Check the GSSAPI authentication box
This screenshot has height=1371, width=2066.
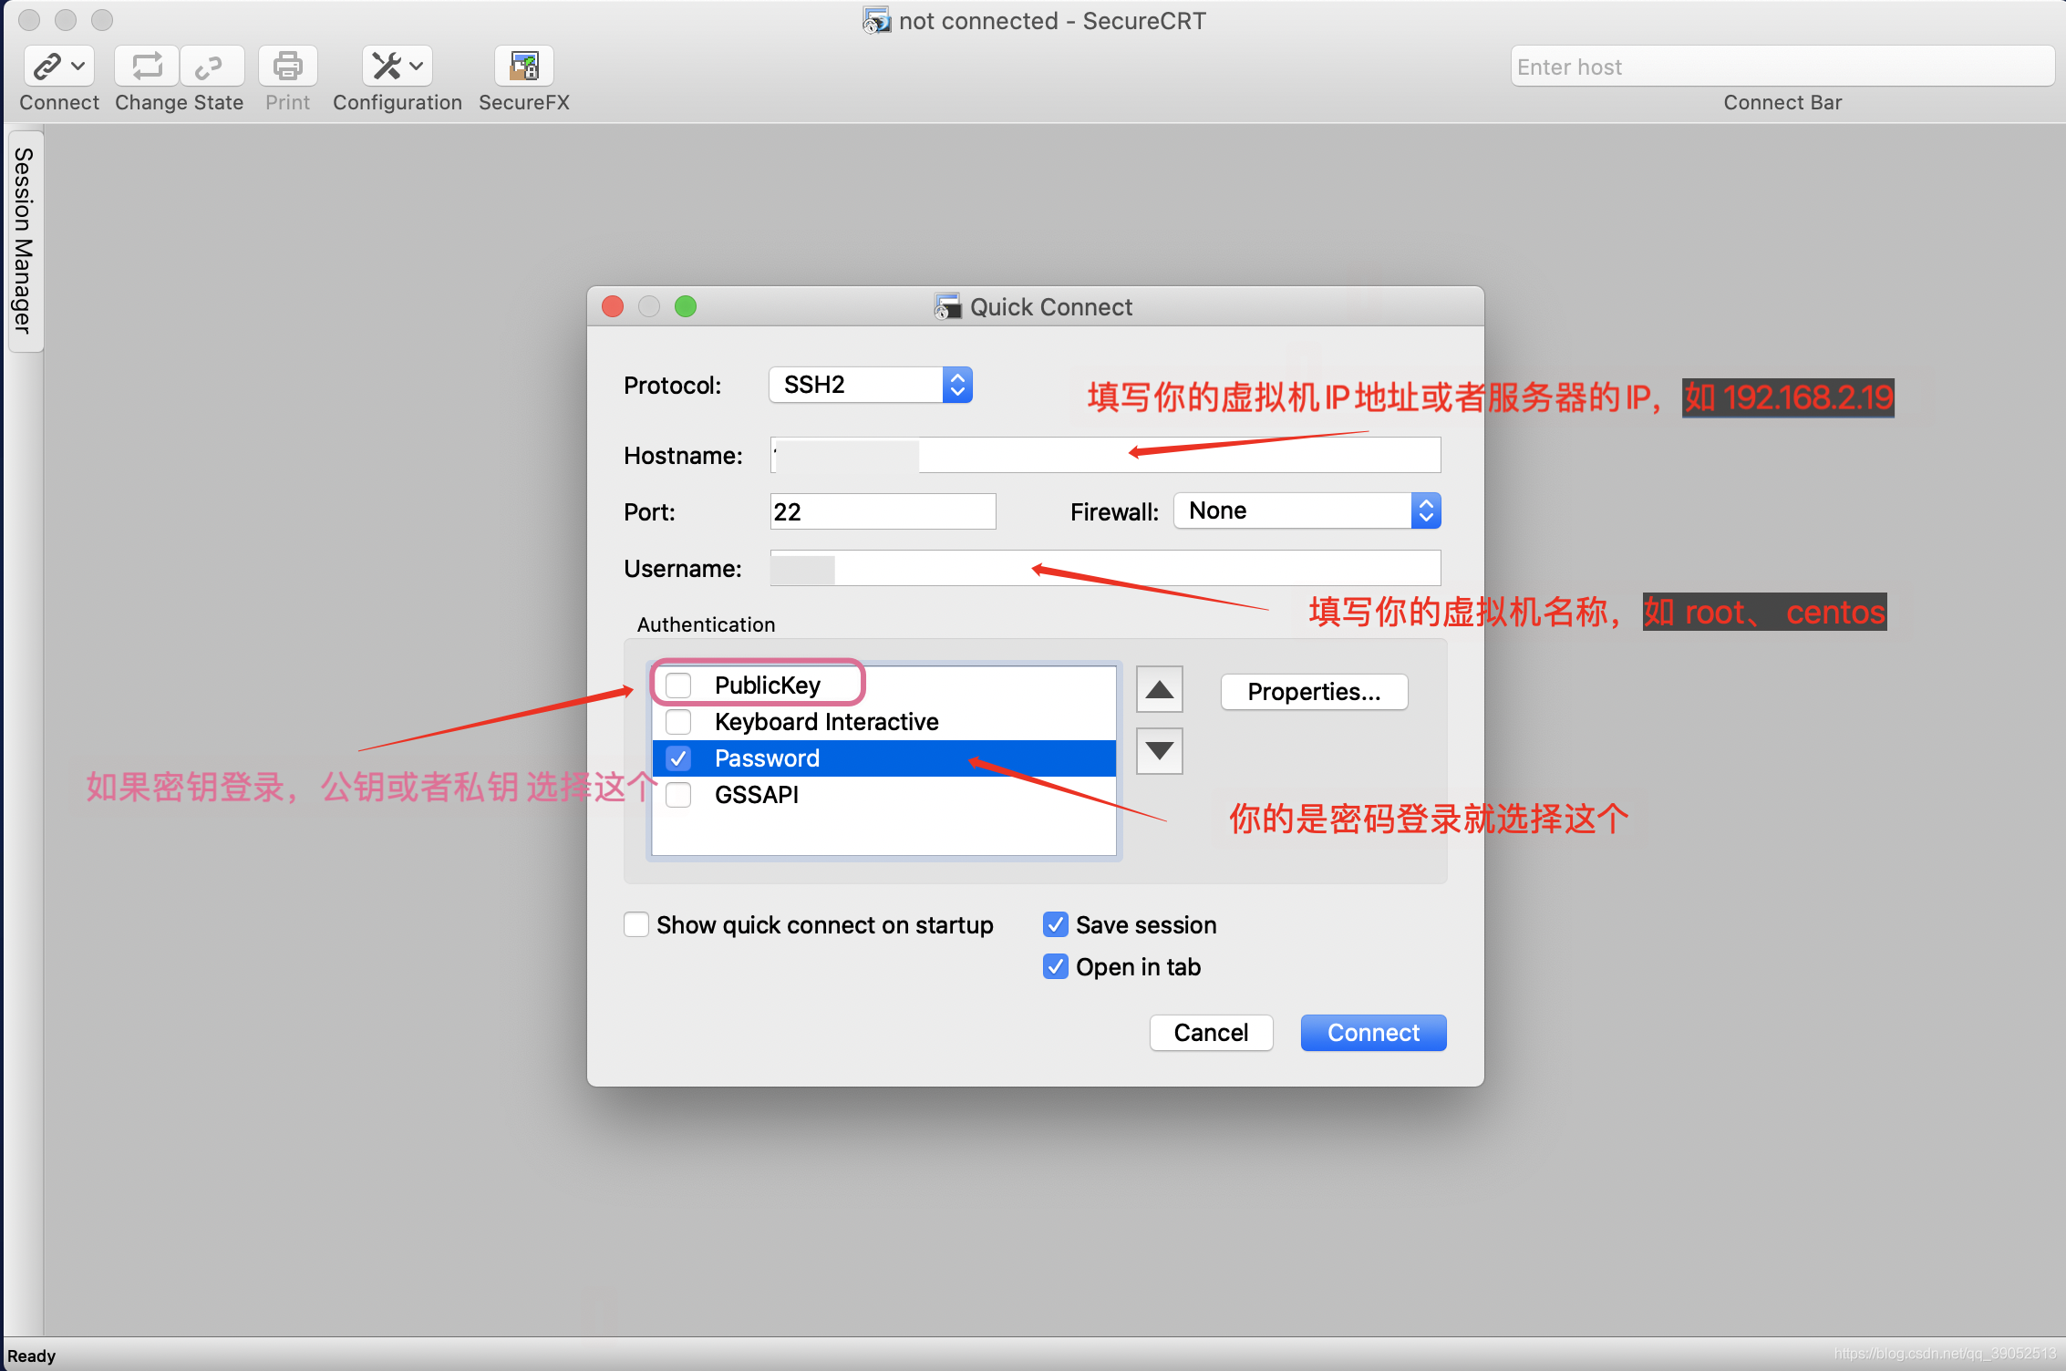[678, 795]
